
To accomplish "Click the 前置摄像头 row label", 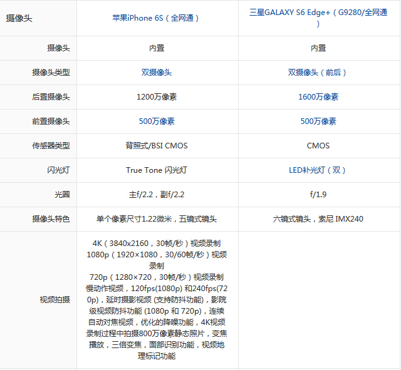I will pyautogui.click(x=51, y=121).
